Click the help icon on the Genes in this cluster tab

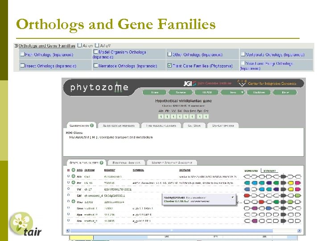[x=102, y=163]
